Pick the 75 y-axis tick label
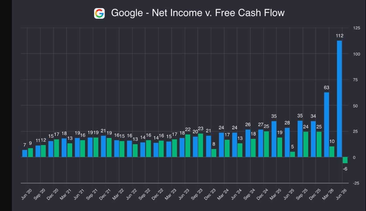Viewport: 366px width, 211px height. [x=356, y=80]
